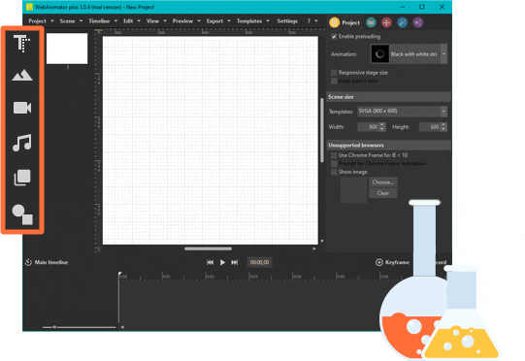Click the Choose... button
Screen dimensions: 525x361
point(383,182)
